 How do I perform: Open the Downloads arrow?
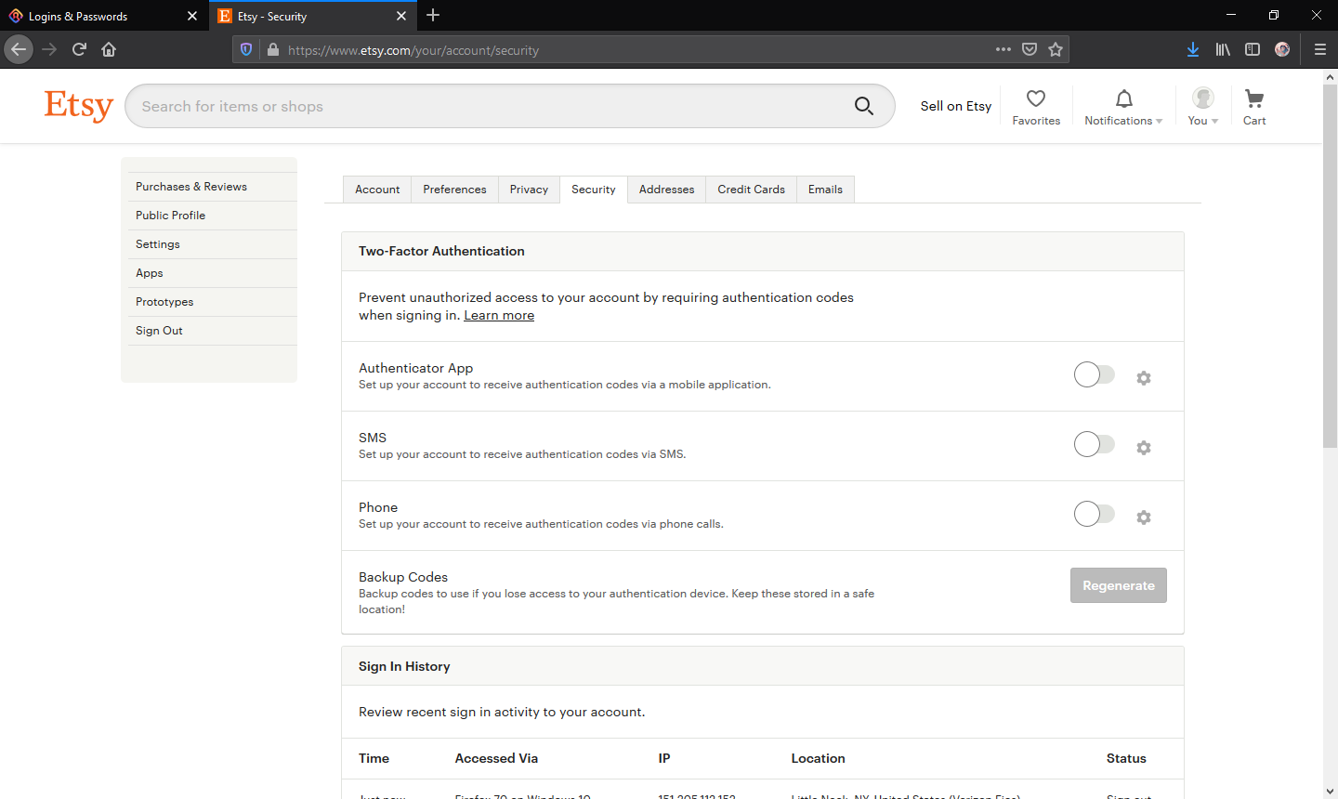pos(1193,49)
